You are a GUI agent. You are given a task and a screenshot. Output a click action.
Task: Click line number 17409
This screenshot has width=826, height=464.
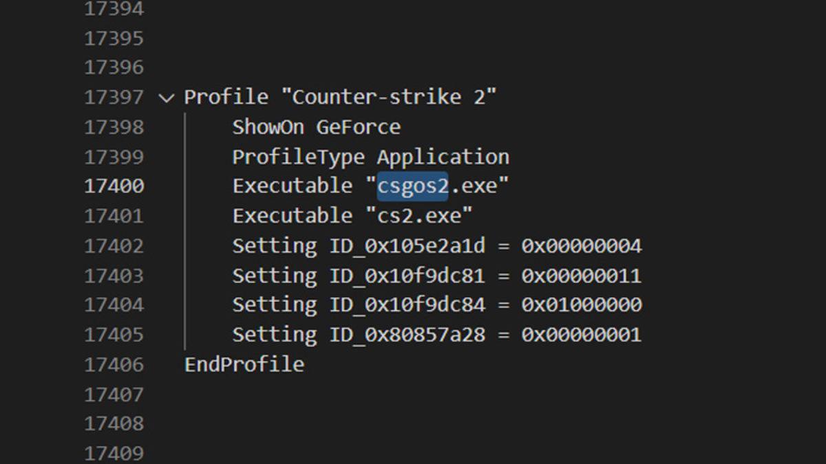pos(114,453)
